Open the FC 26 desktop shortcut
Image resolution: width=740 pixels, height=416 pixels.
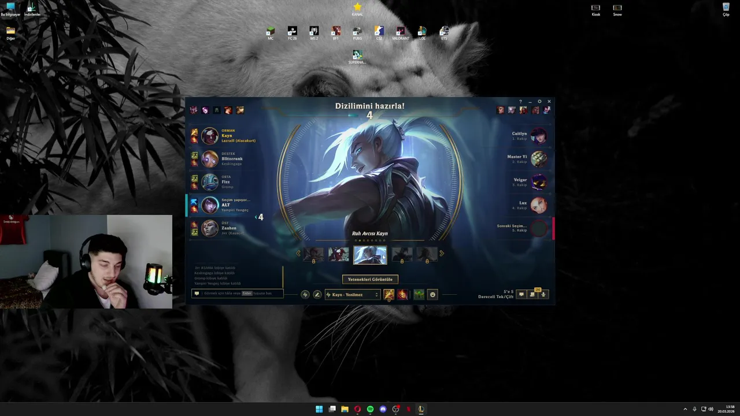pyautogui.click(x=292, y=33)
